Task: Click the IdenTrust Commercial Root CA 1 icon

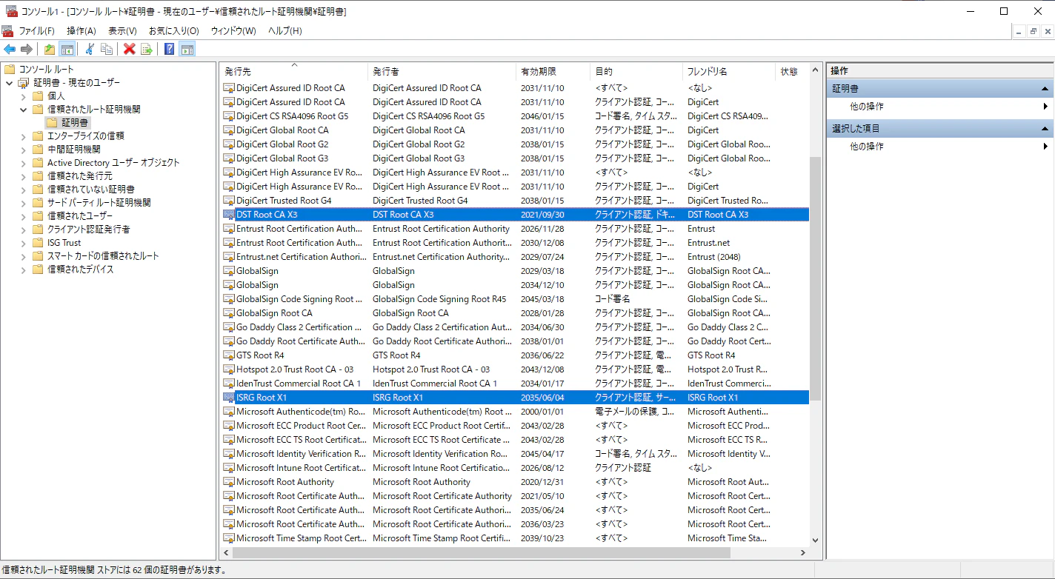Action: pyautogui.click(x=229, y=384)
